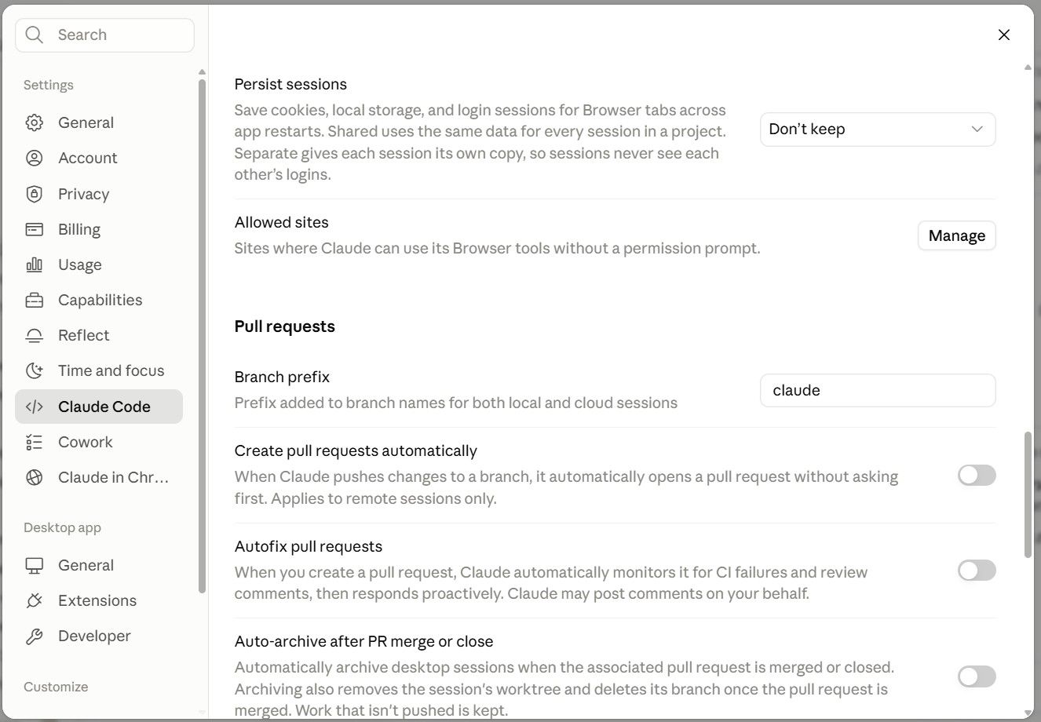The image size is (1041, 722).
Task: Close the settings dialog with X
Action: coord(1003,35)
